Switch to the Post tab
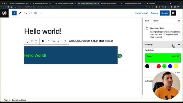183x103 pixels. [x=147, y=21]
